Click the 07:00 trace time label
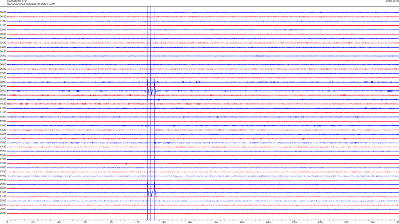399x224 pixels. point(3,73)
